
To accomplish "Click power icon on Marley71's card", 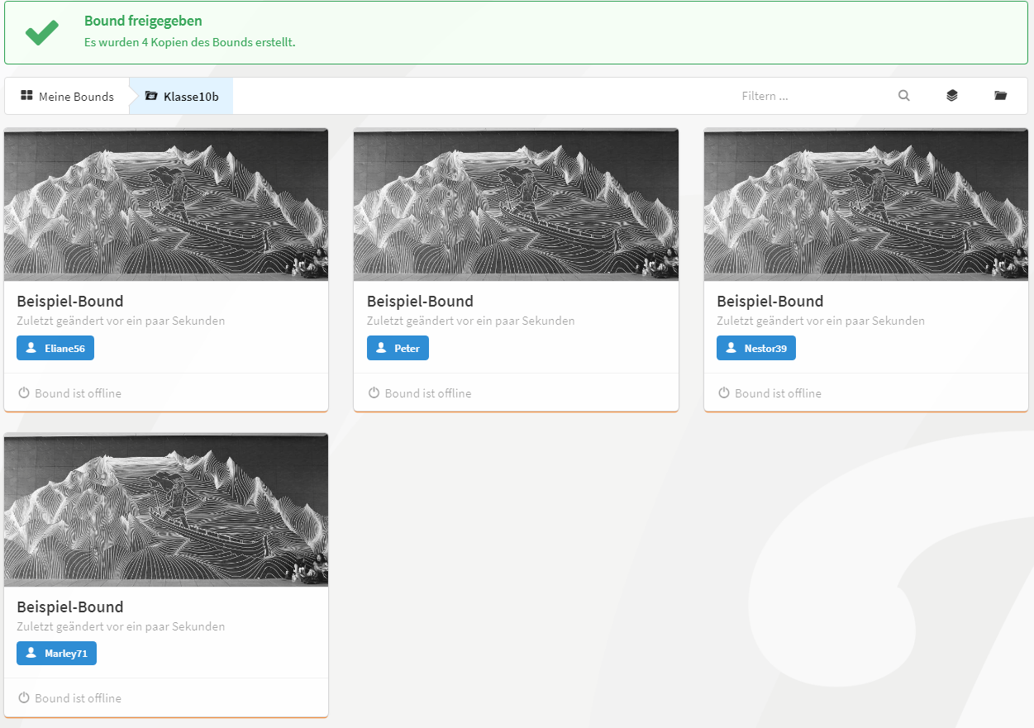I will point(24,698).
